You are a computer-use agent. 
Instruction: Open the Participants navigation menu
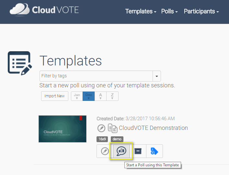tap(201, 11)
